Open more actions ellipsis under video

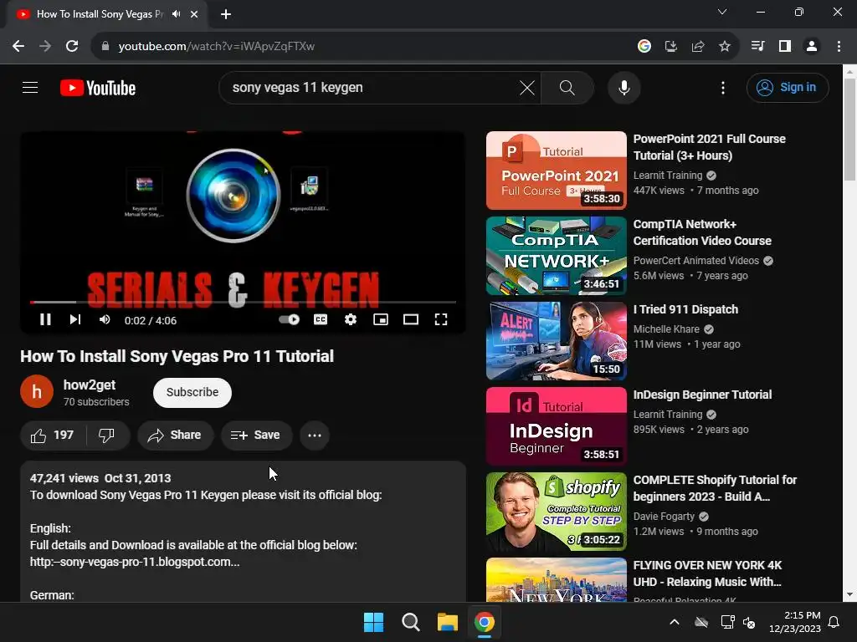click(x=315, y=435)
